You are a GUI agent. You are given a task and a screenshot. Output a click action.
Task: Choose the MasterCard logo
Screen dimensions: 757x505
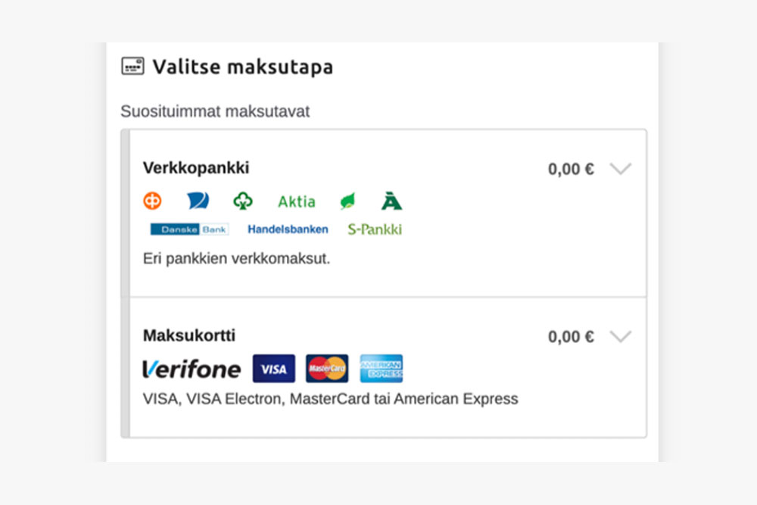pos(327,369)
